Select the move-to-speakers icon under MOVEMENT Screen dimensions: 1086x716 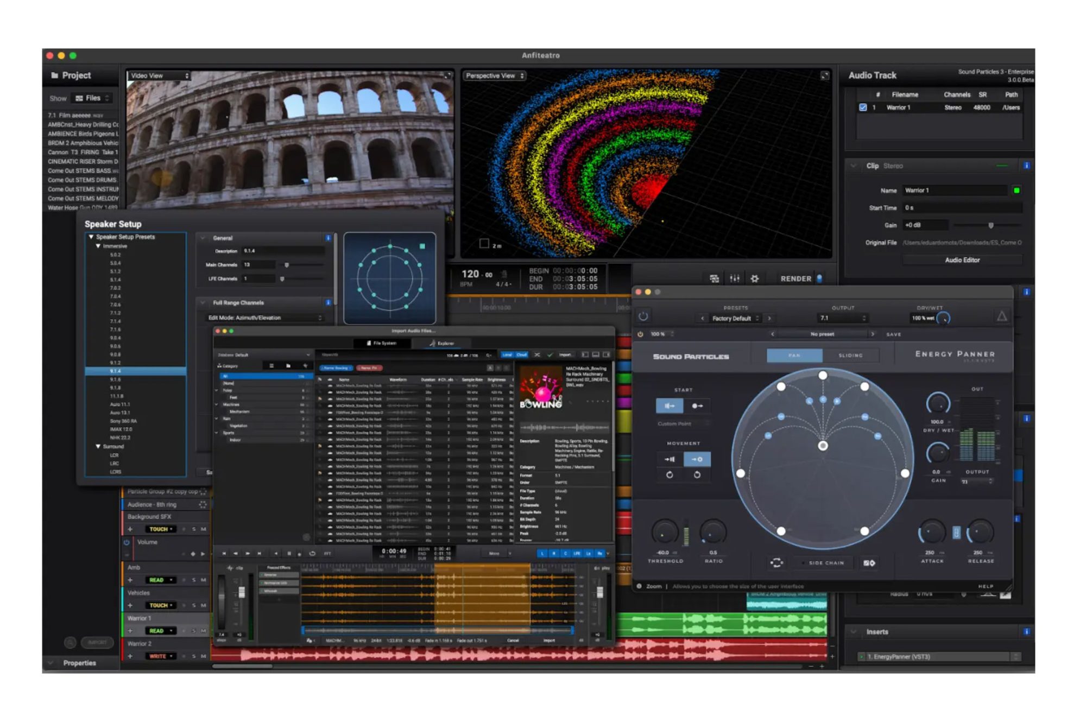click(670, 459)
